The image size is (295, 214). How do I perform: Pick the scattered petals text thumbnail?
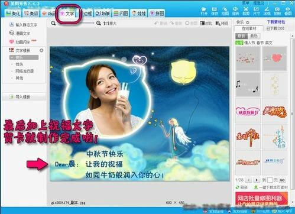click(x=248, y=59)
